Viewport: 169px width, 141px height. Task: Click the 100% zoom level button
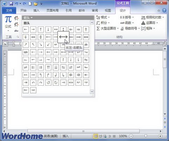click(123, 136)
